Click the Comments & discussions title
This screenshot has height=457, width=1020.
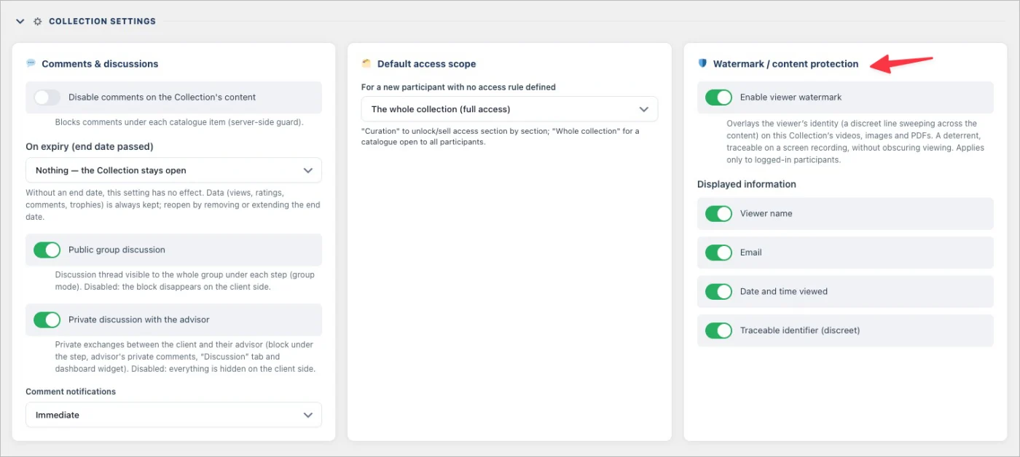[100, 64]
